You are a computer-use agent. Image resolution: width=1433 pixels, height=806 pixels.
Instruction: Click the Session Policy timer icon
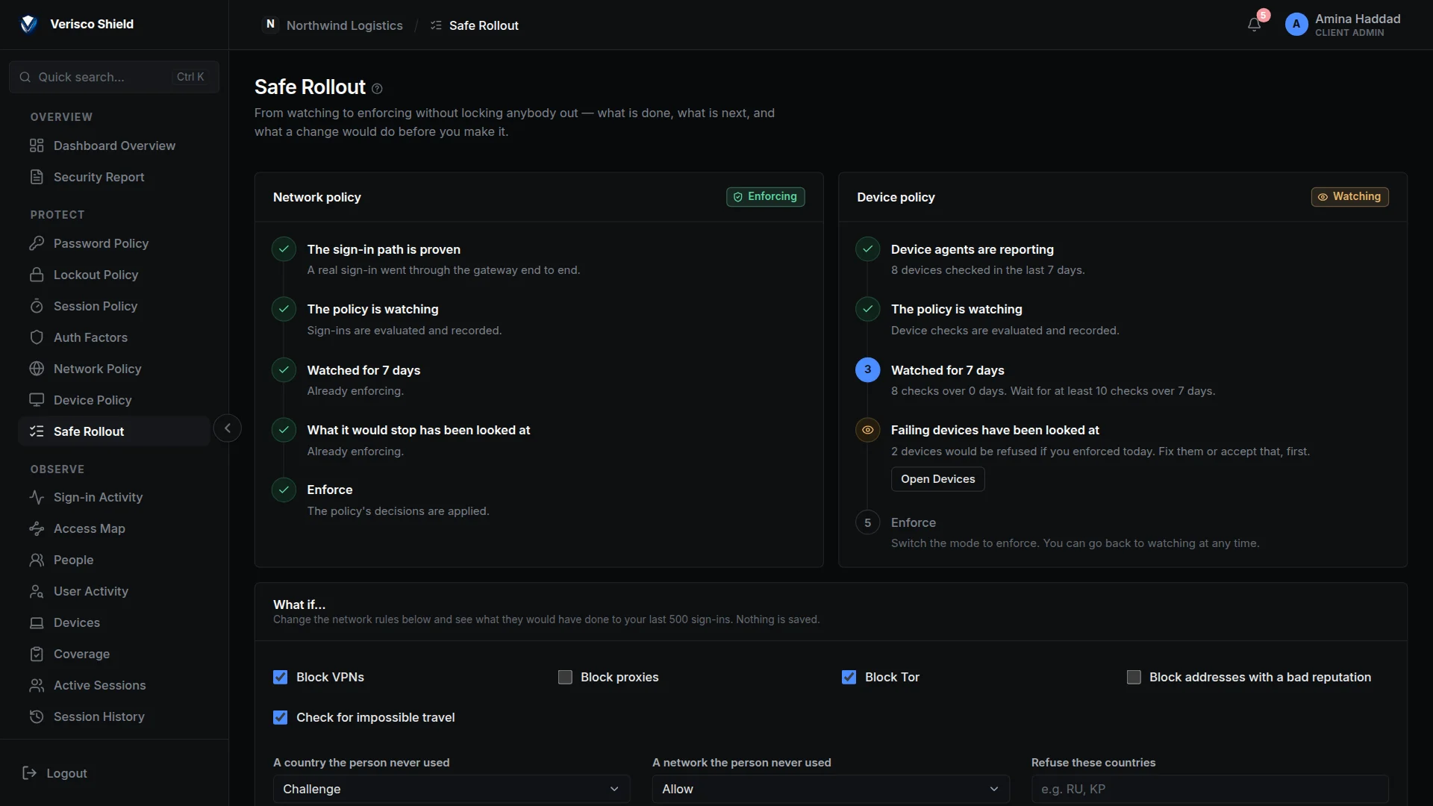pos(37,306)
